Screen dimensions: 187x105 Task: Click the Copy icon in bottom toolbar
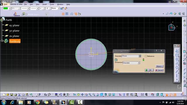pyautogui.click(x=23, y=94)
